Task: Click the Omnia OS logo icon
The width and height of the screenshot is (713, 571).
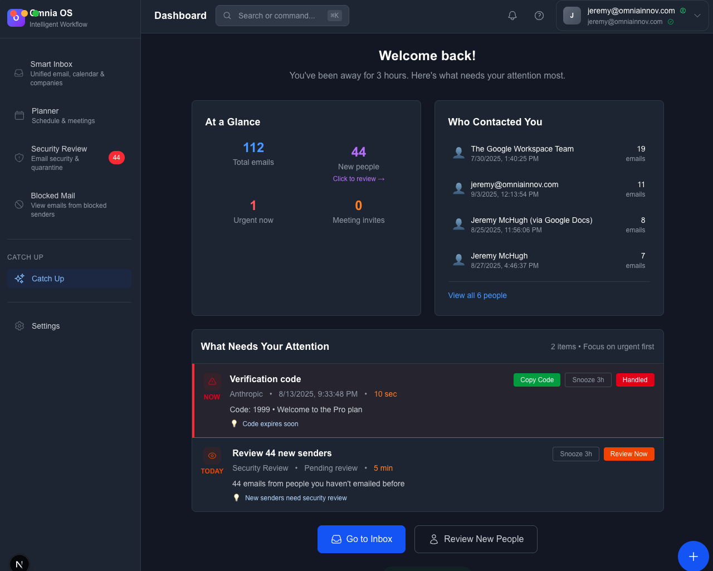Action: click(16, 18)
